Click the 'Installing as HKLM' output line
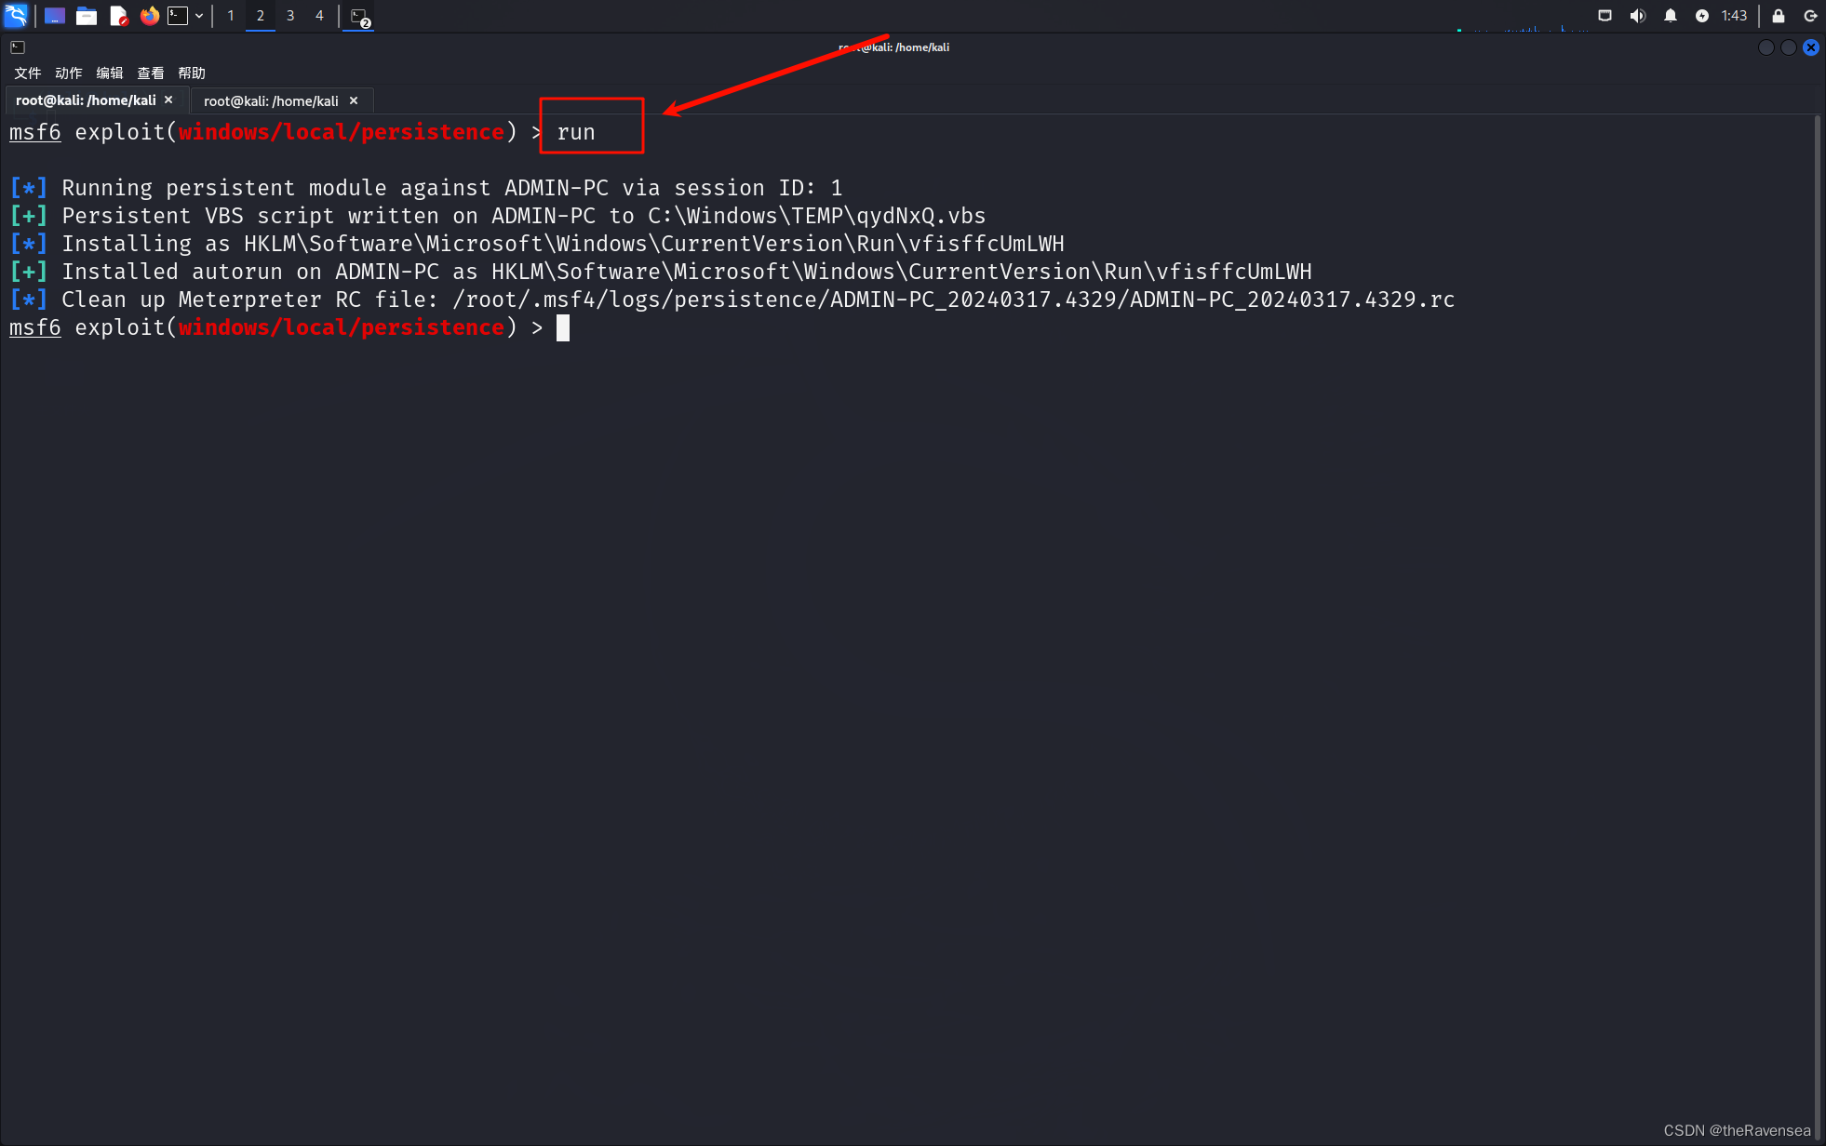Screen dimensions: 1826x1146 pyautogui.click(x=537, y=244)
